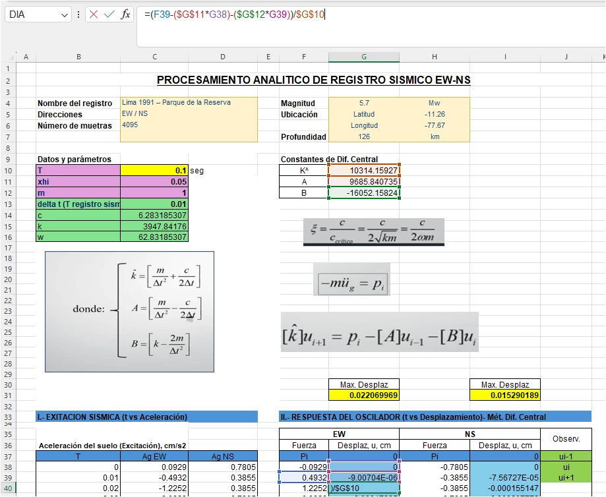
Task: Click B constant -16052.15824
Action: click(x=364, y=193)
